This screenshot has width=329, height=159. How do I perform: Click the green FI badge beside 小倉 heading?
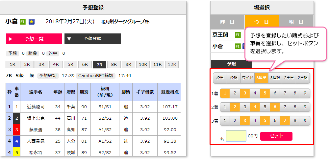[x=23, y=22]
